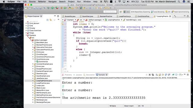The width and height of the screenshot is (193, 108).
Task: Click the Bluetooth icon in menu bar
Action: click(115, 1)
